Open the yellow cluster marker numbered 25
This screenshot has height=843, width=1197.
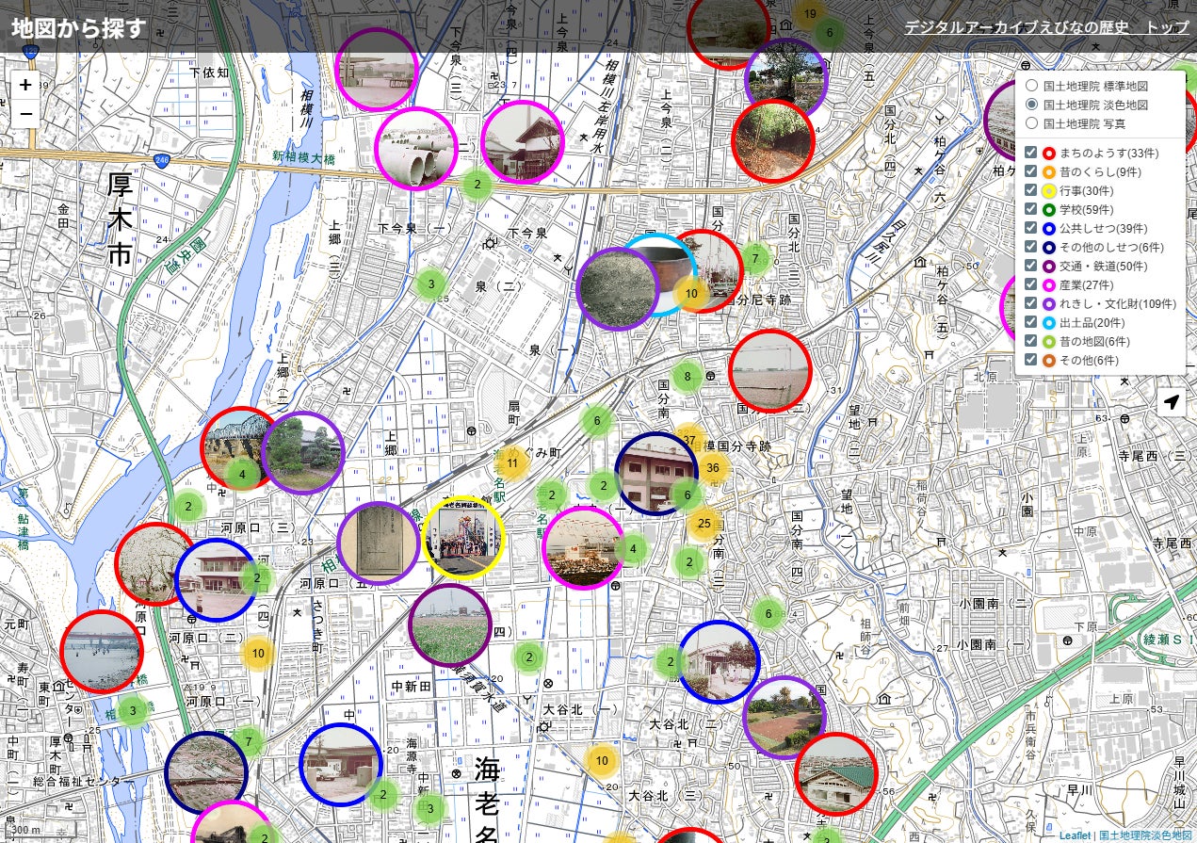[x=703, y=523]
